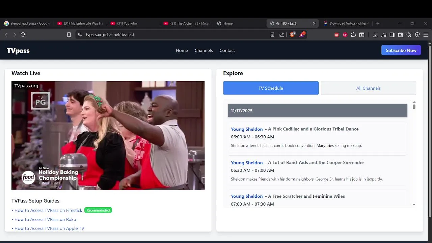
Task: Open Brave Rewards triangle icon
Action: pyautogui.click(x=302, y=34)
